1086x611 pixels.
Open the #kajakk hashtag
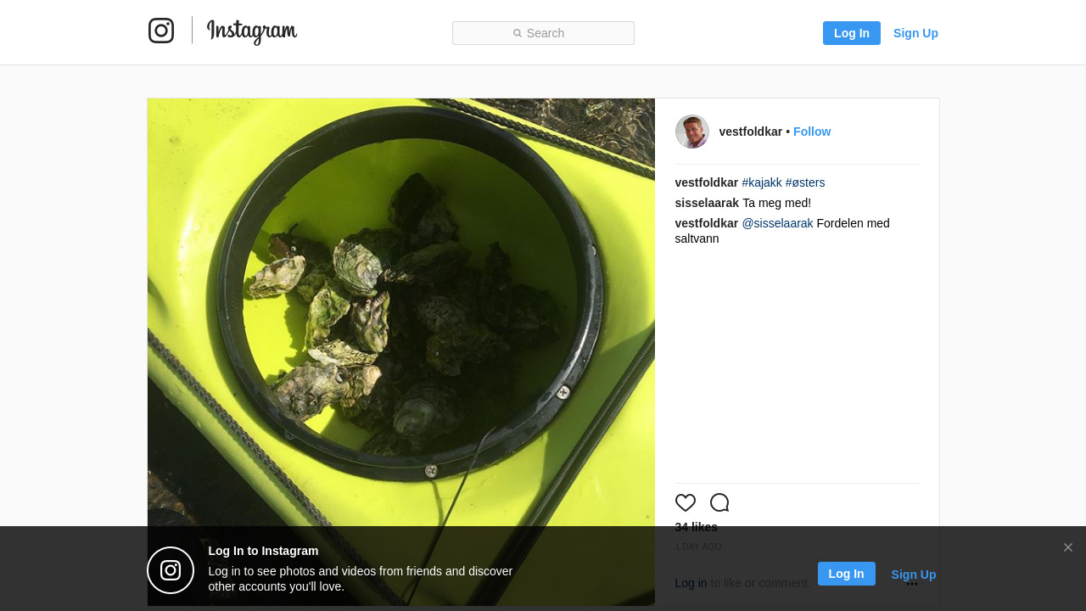click(x=762, y=182)
